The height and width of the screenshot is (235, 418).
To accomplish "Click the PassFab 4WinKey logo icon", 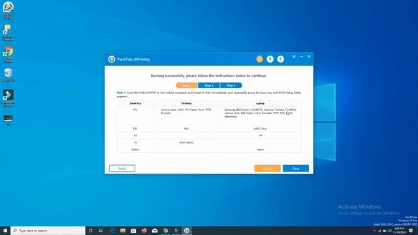I will (x=112, y=59).
